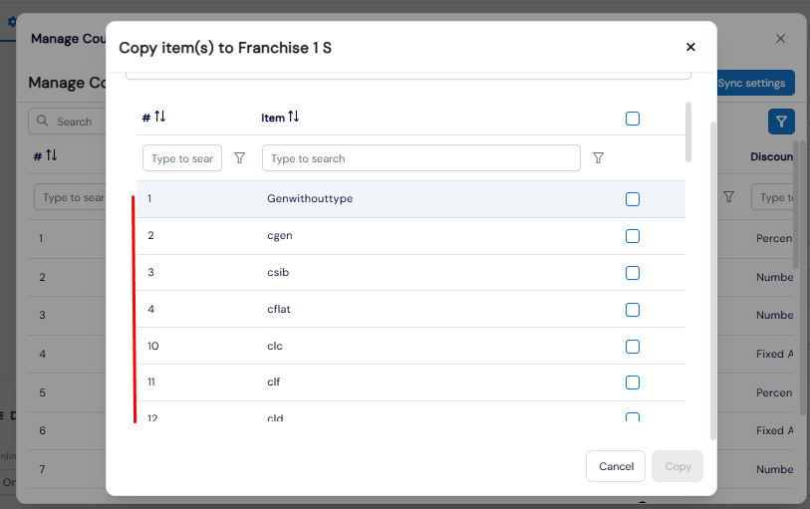
Task: Open background table column filter icon
Action: pyautogui.click(x=729, y=197)
